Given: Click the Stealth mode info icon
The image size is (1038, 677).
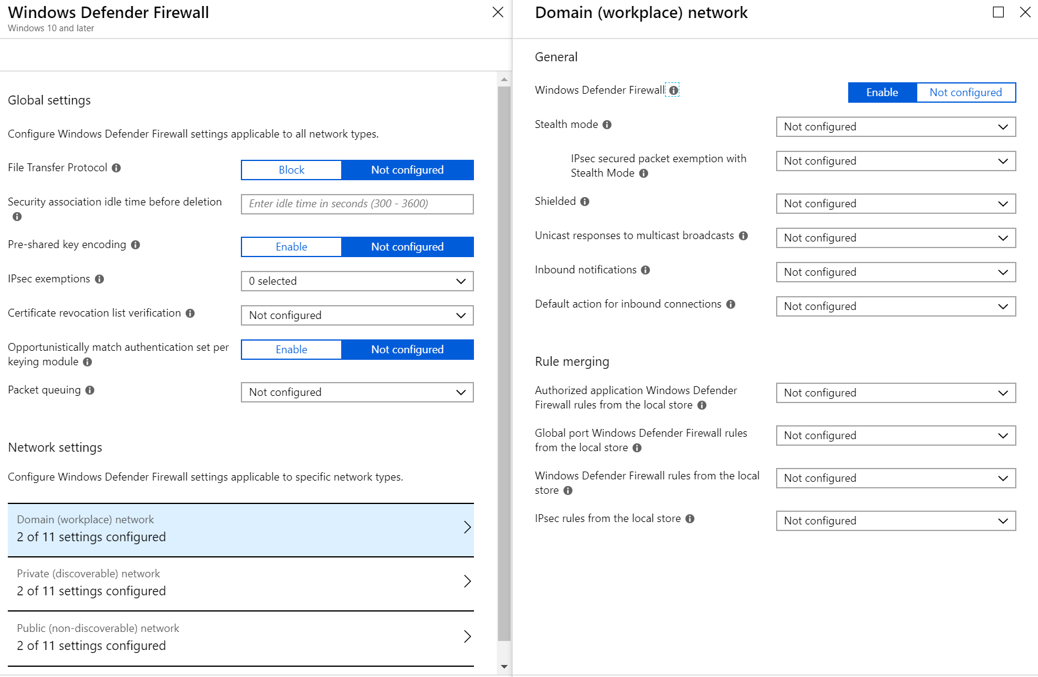Looking at the screenshot, I should click(607, 124).
